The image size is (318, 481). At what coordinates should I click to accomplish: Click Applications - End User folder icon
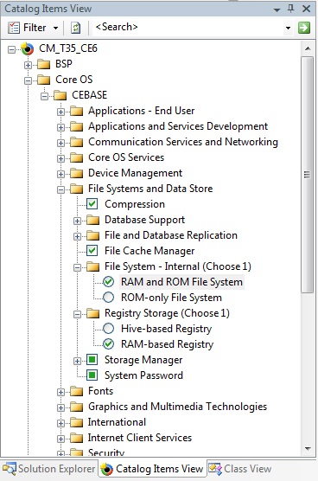coord(76,111)
